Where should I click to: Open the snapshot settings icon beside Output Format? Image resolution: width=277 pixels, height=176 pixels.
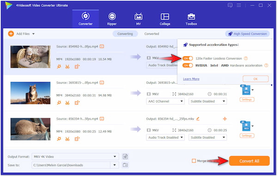(125, 157)
